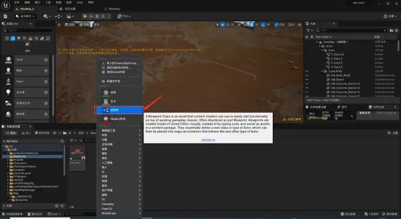Choose Material entry in the context menu
The width and height of the screenshot is (401, 219).
pyautogui.click(x=119, y=92)
